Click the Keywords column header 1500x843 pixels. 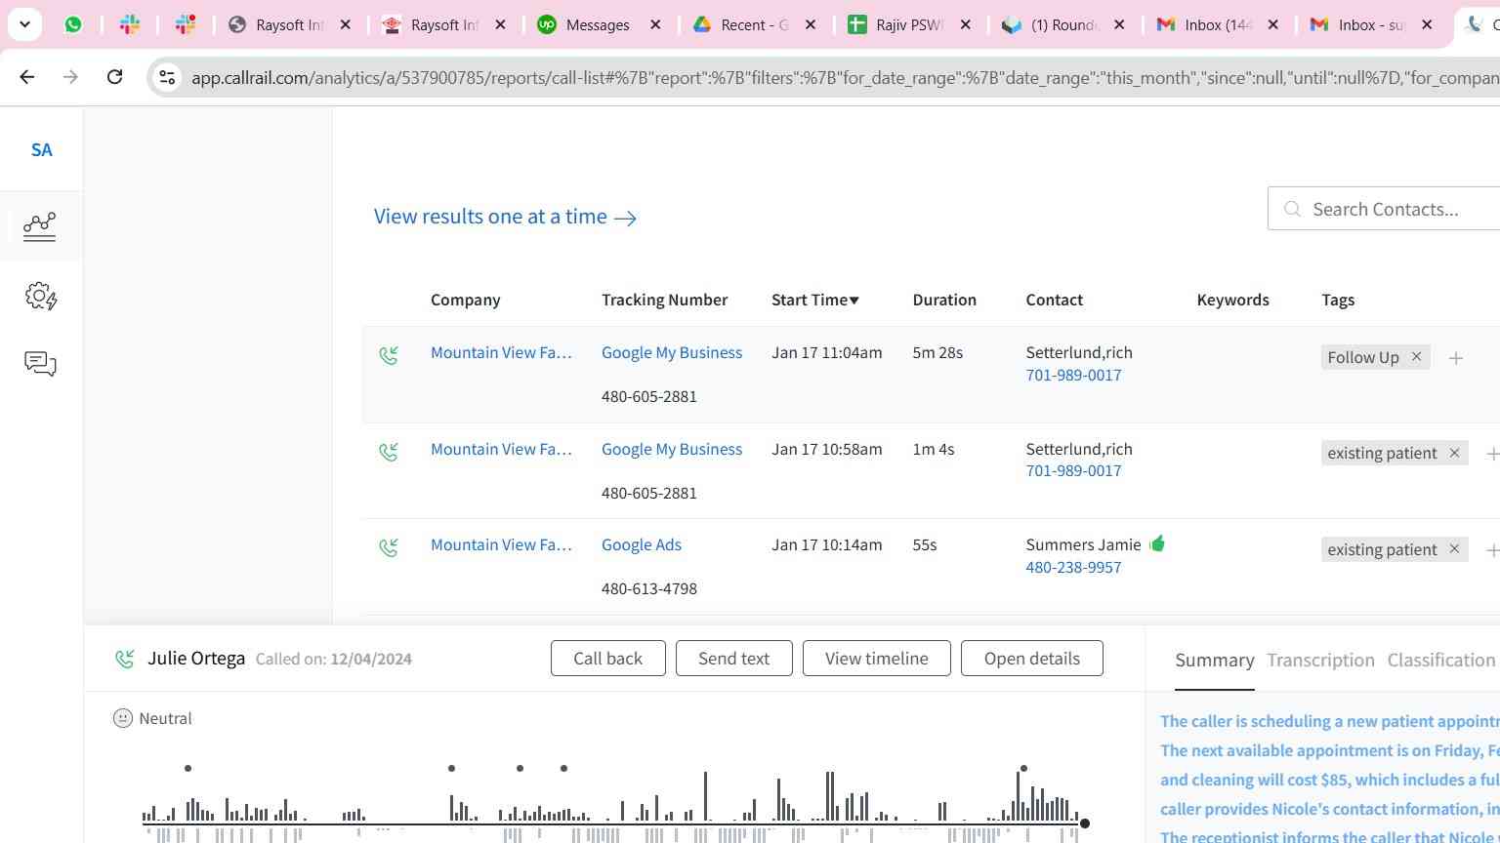point(1232,300)
